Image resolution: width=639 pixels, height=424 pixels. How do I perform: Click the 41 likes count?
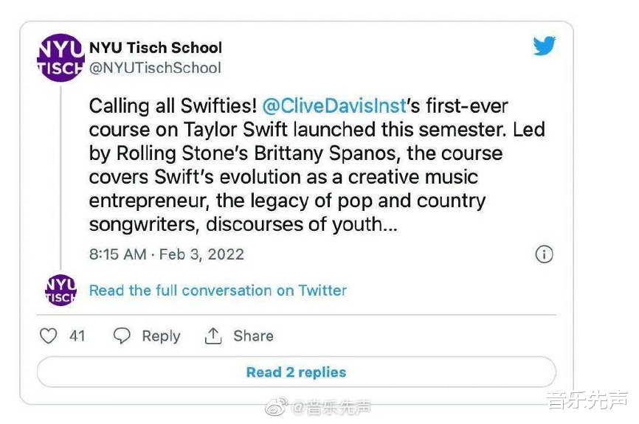[77, 336]
